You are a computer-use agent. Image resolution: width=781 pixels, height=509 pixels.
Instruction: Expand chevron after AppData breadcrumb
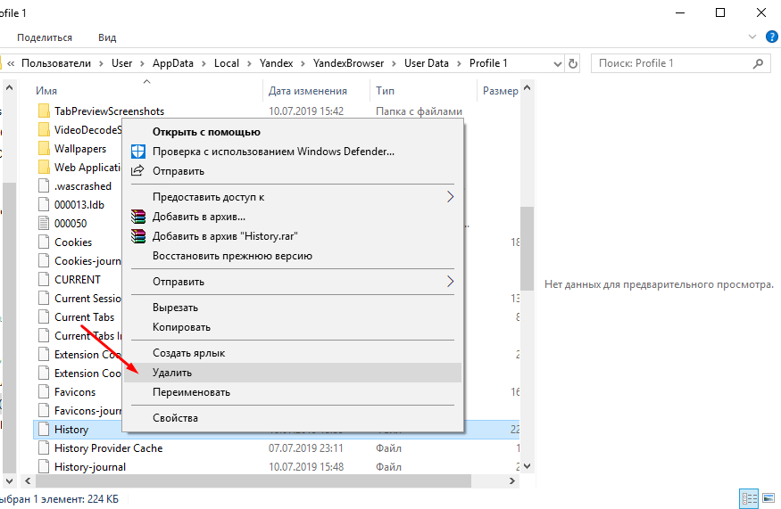click(x=204, y=63)
